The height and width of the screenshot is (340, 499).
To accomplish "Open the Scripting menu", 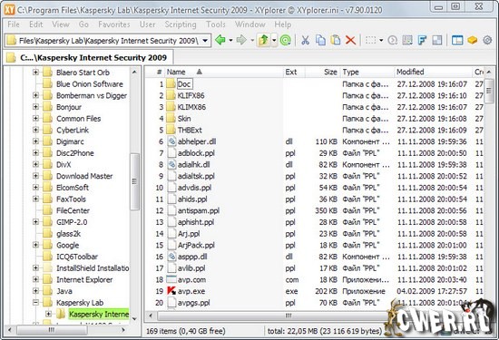I will pos(181,24).
